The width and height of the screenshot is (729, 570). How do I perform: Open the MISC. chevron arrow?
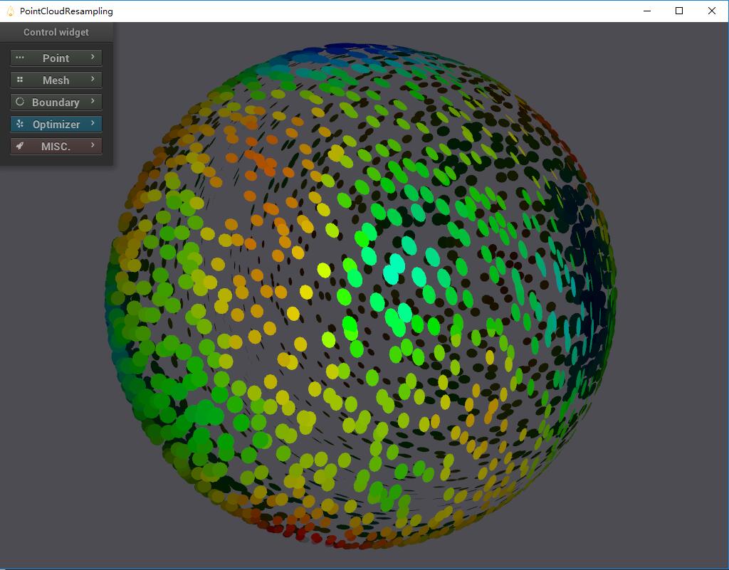tap(93, 145)
